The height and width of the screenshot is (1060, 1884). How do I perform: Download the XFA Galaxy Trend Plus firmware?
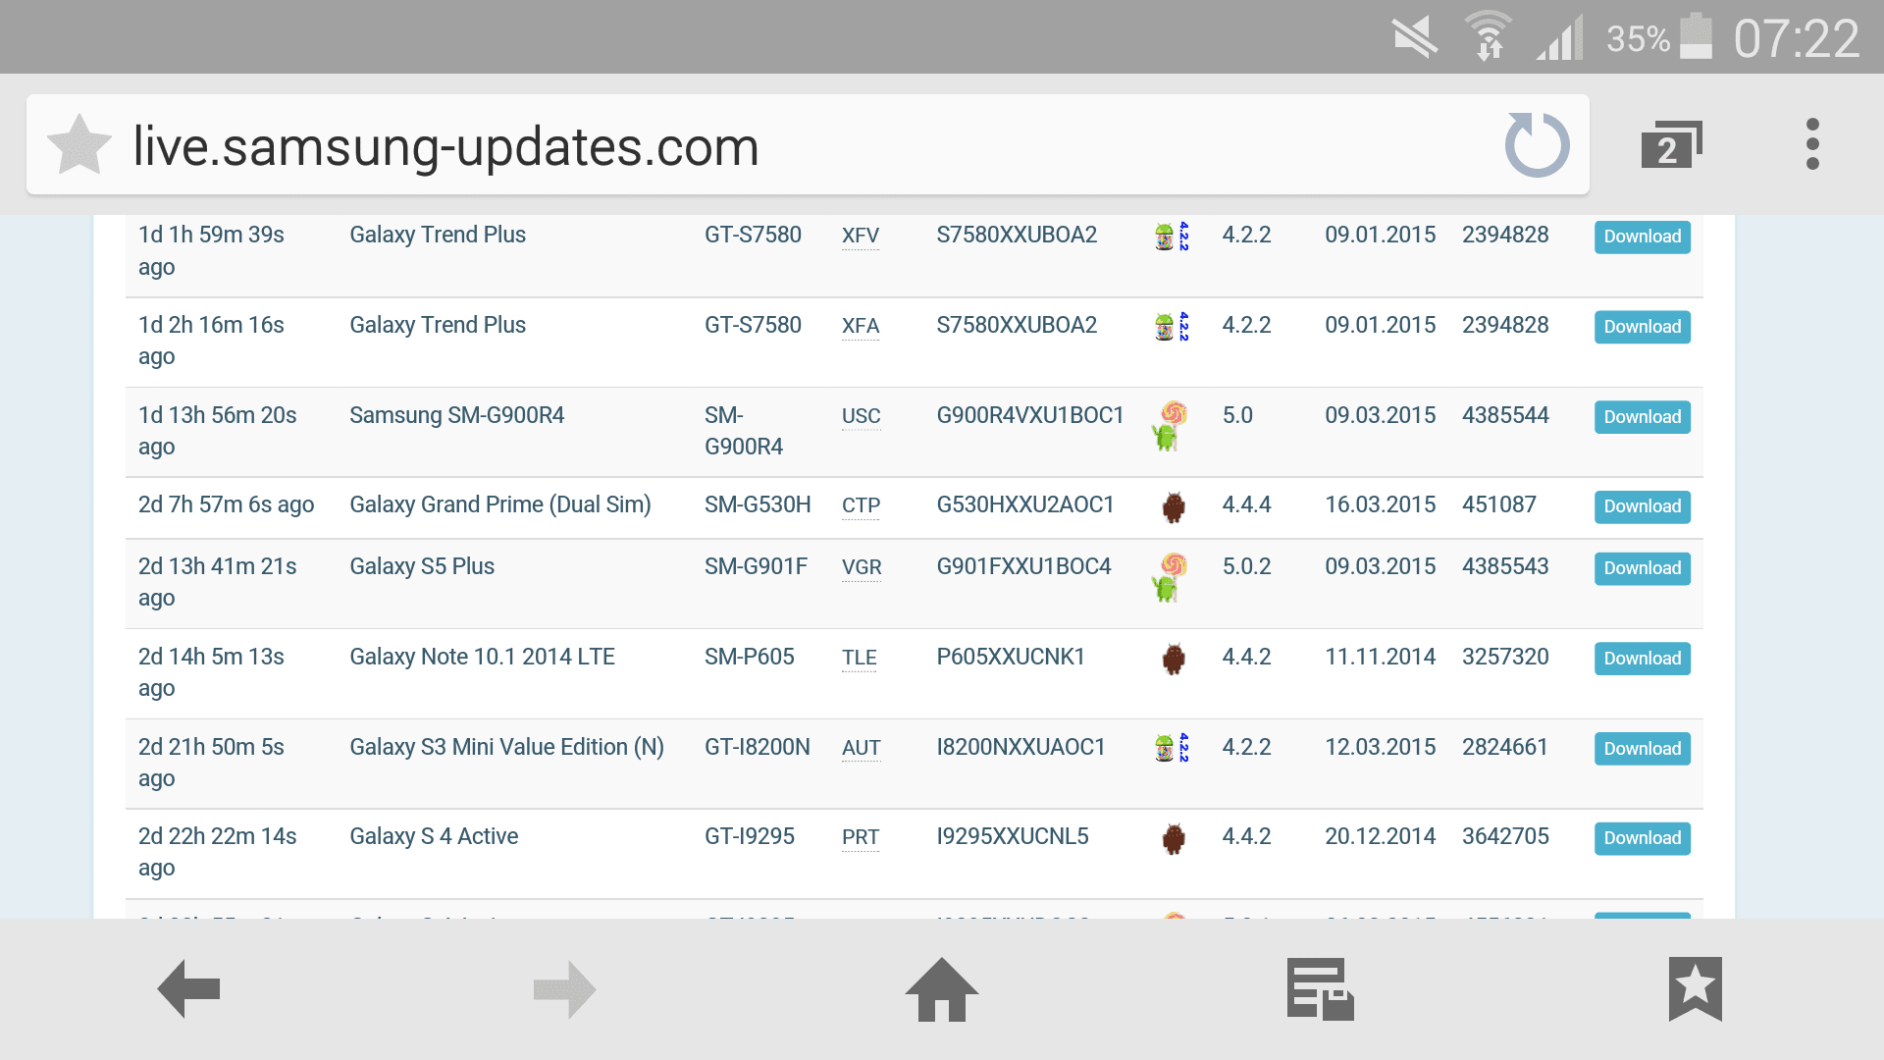click(1643, 327)
